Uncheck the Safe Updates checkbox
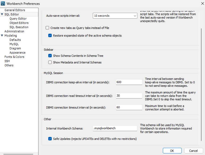 50,139
